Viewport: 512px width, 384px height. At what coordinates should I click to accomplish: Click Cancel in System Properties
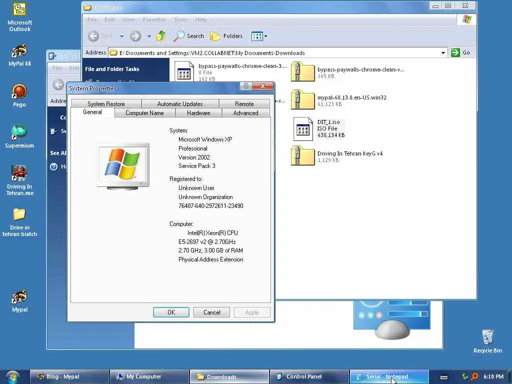tap(211, 312)
